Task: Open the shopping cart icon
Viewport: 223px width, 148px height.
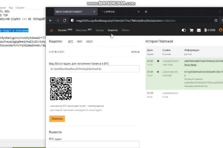Action: [x=191, y=30]
